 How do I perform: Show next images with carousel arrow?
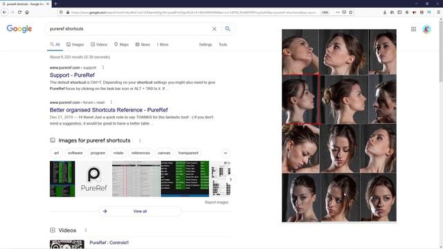[x=230, y=179]
